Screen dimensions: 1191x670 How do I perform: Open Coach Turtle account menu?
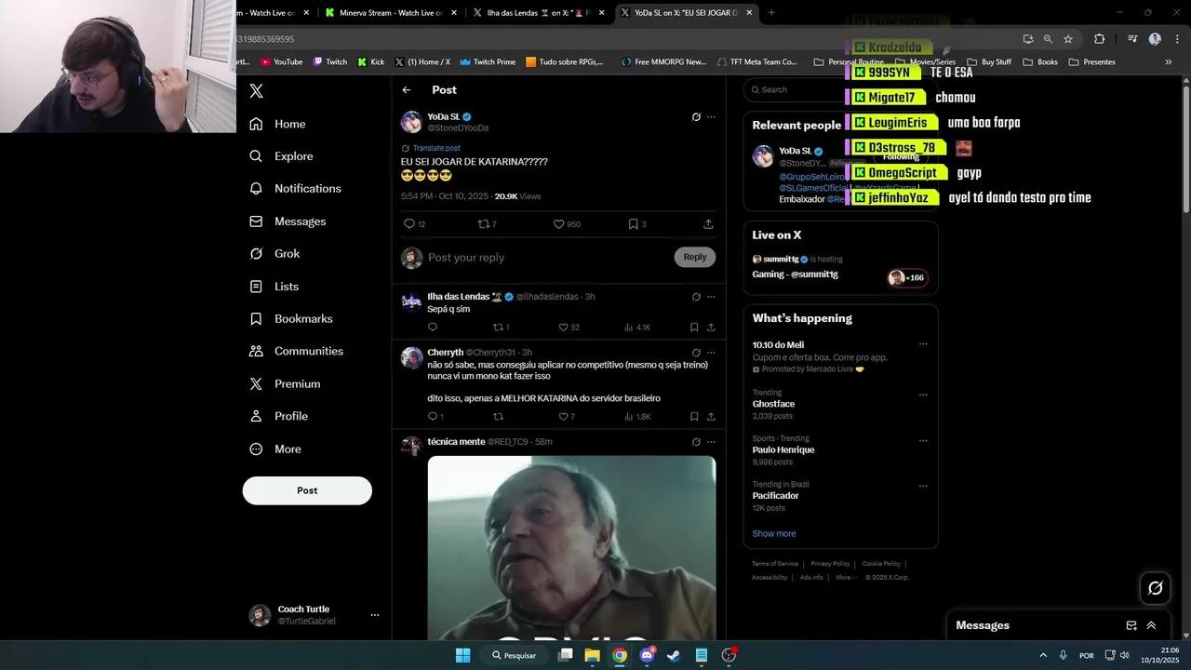375,615
